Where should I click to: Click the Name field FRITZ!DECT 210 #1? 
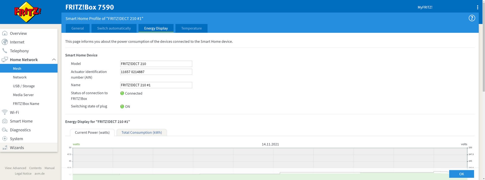click(x=156, y=85)
